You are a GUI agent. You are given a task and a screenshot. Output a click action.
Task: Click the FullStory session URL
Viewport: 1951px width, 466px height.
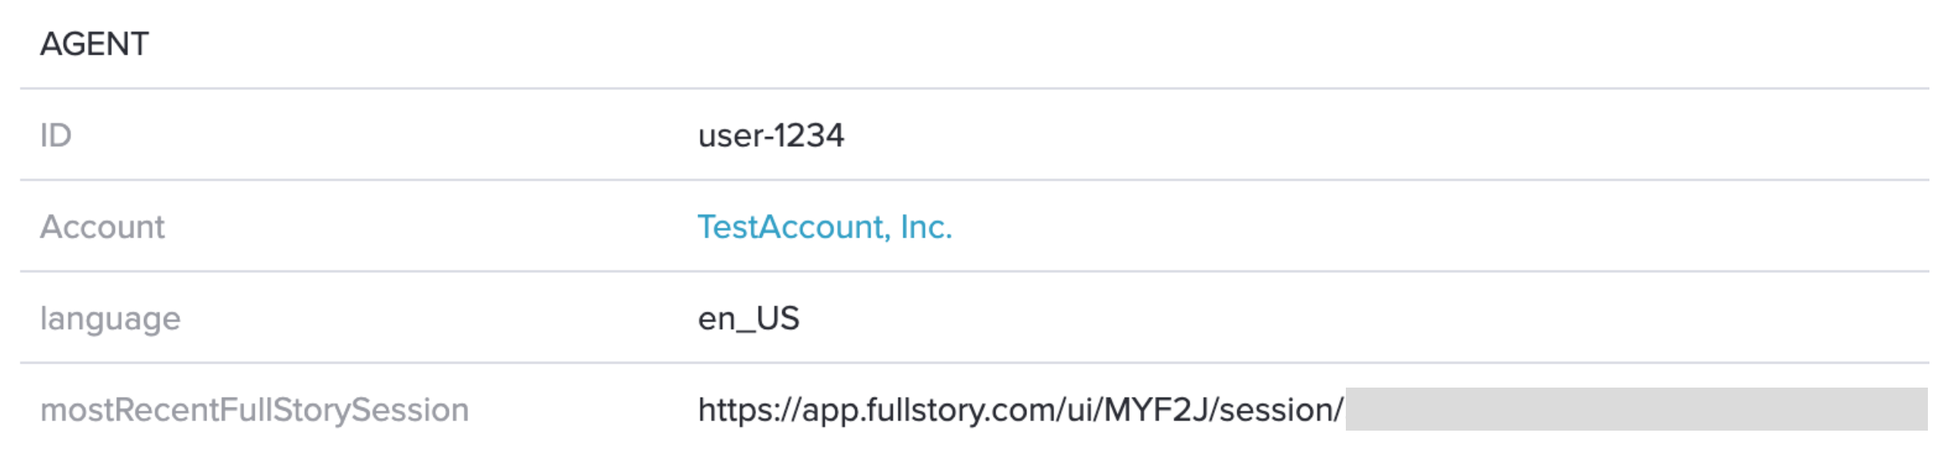(1021, 410)
